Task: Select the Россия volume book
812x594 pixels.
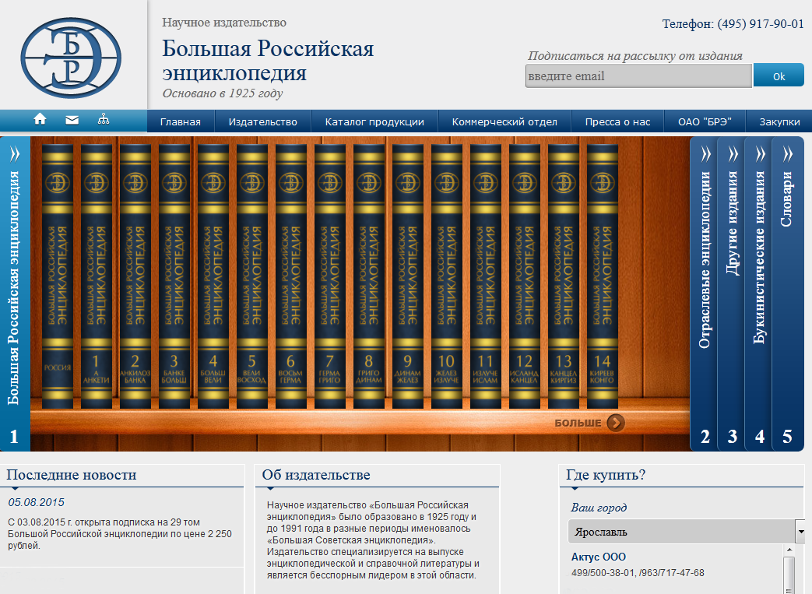Action: click(57, 276)
